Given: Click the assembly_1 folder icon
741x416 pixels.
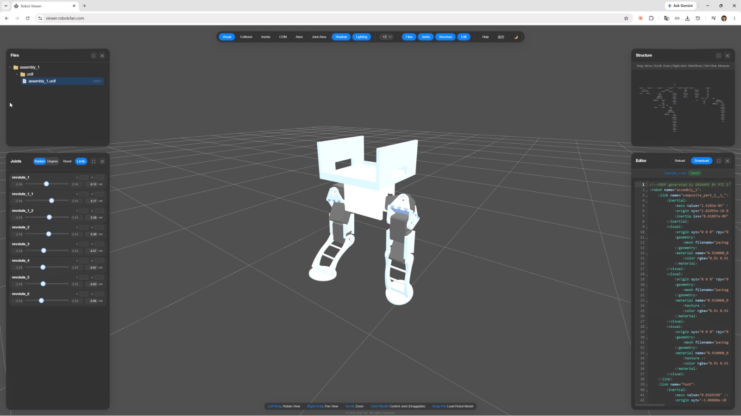Looking at the screenshot, I should tap(16, 67).
